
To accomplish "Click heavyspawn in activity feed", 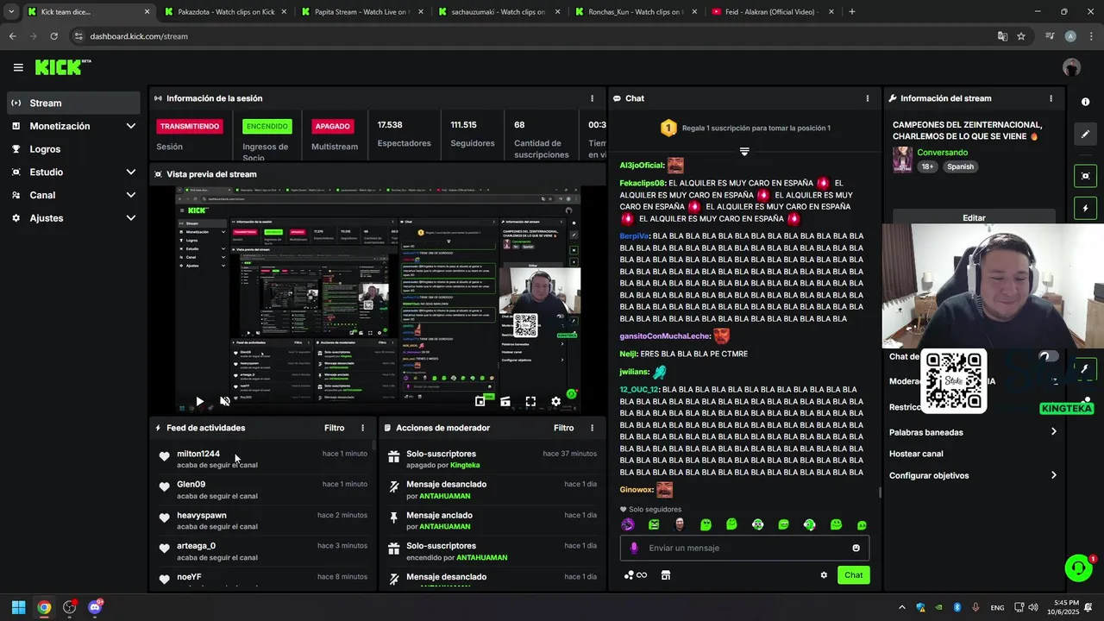I will (x=202, y=515).
